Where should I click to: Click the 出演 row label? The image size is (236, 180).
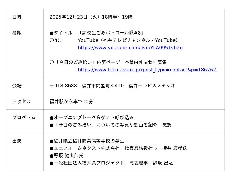17,141
